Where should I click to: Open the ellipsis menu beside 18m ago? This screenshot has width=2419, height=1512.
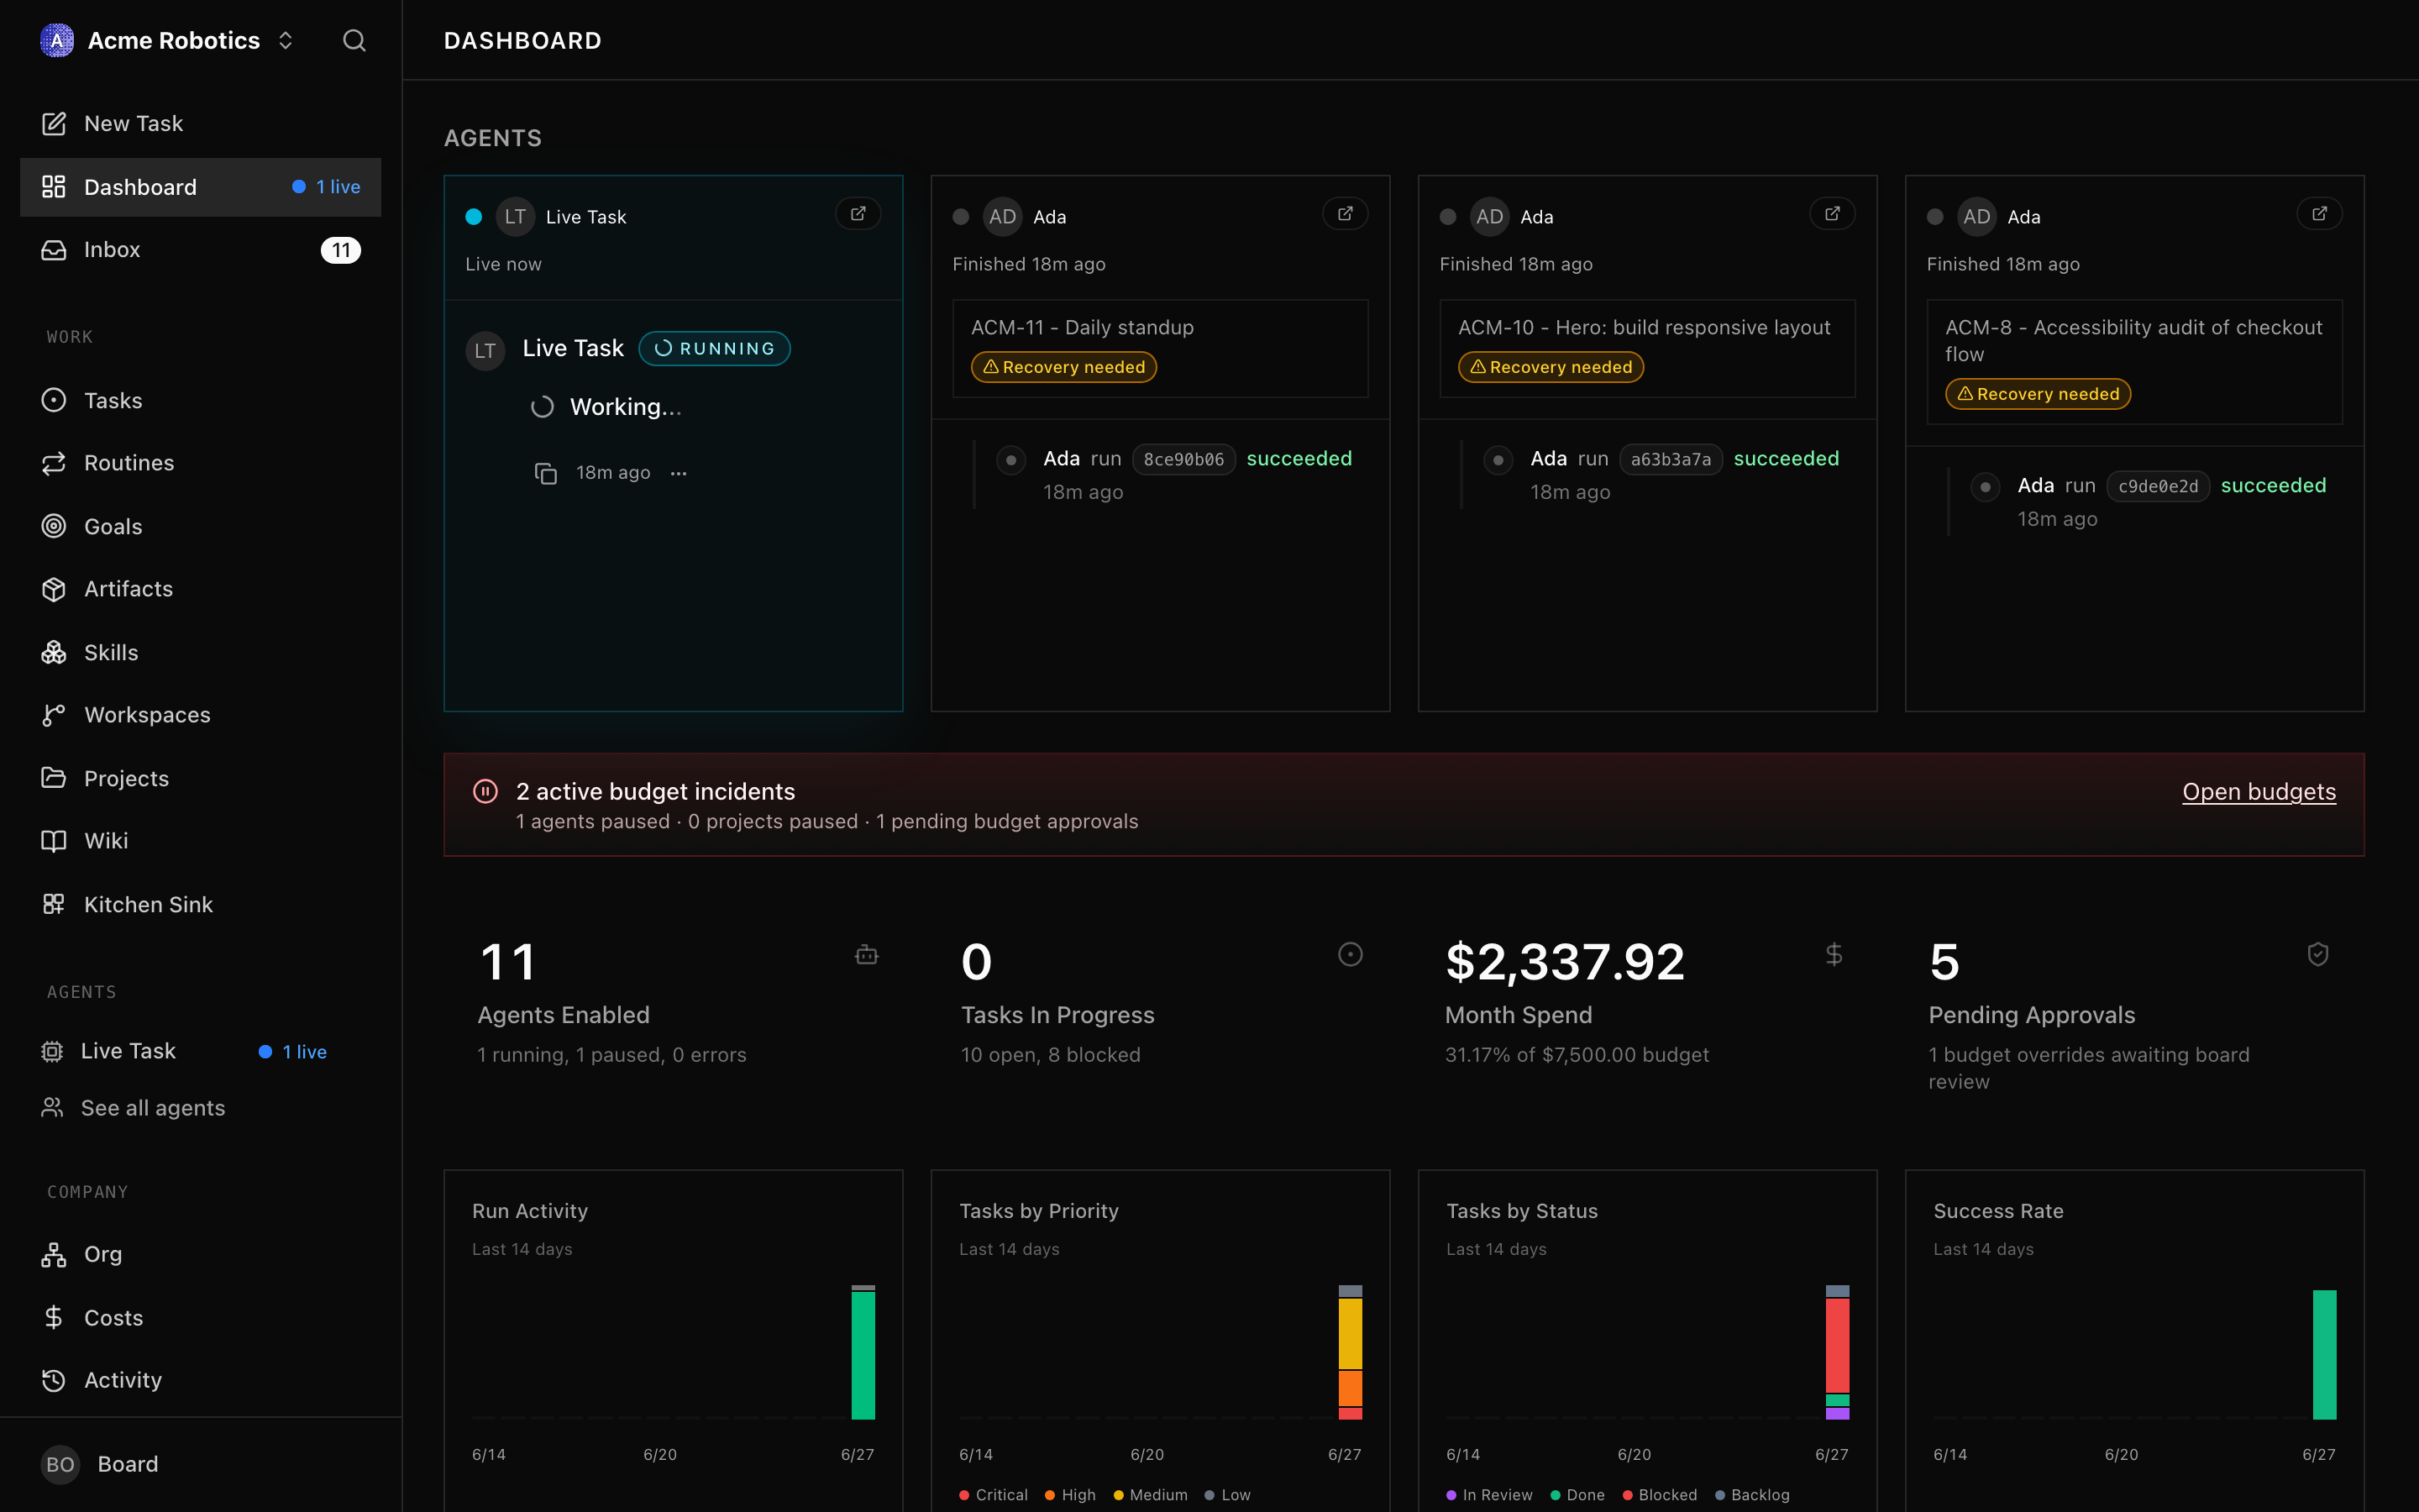pyautogui.click(x=679, y=473)
